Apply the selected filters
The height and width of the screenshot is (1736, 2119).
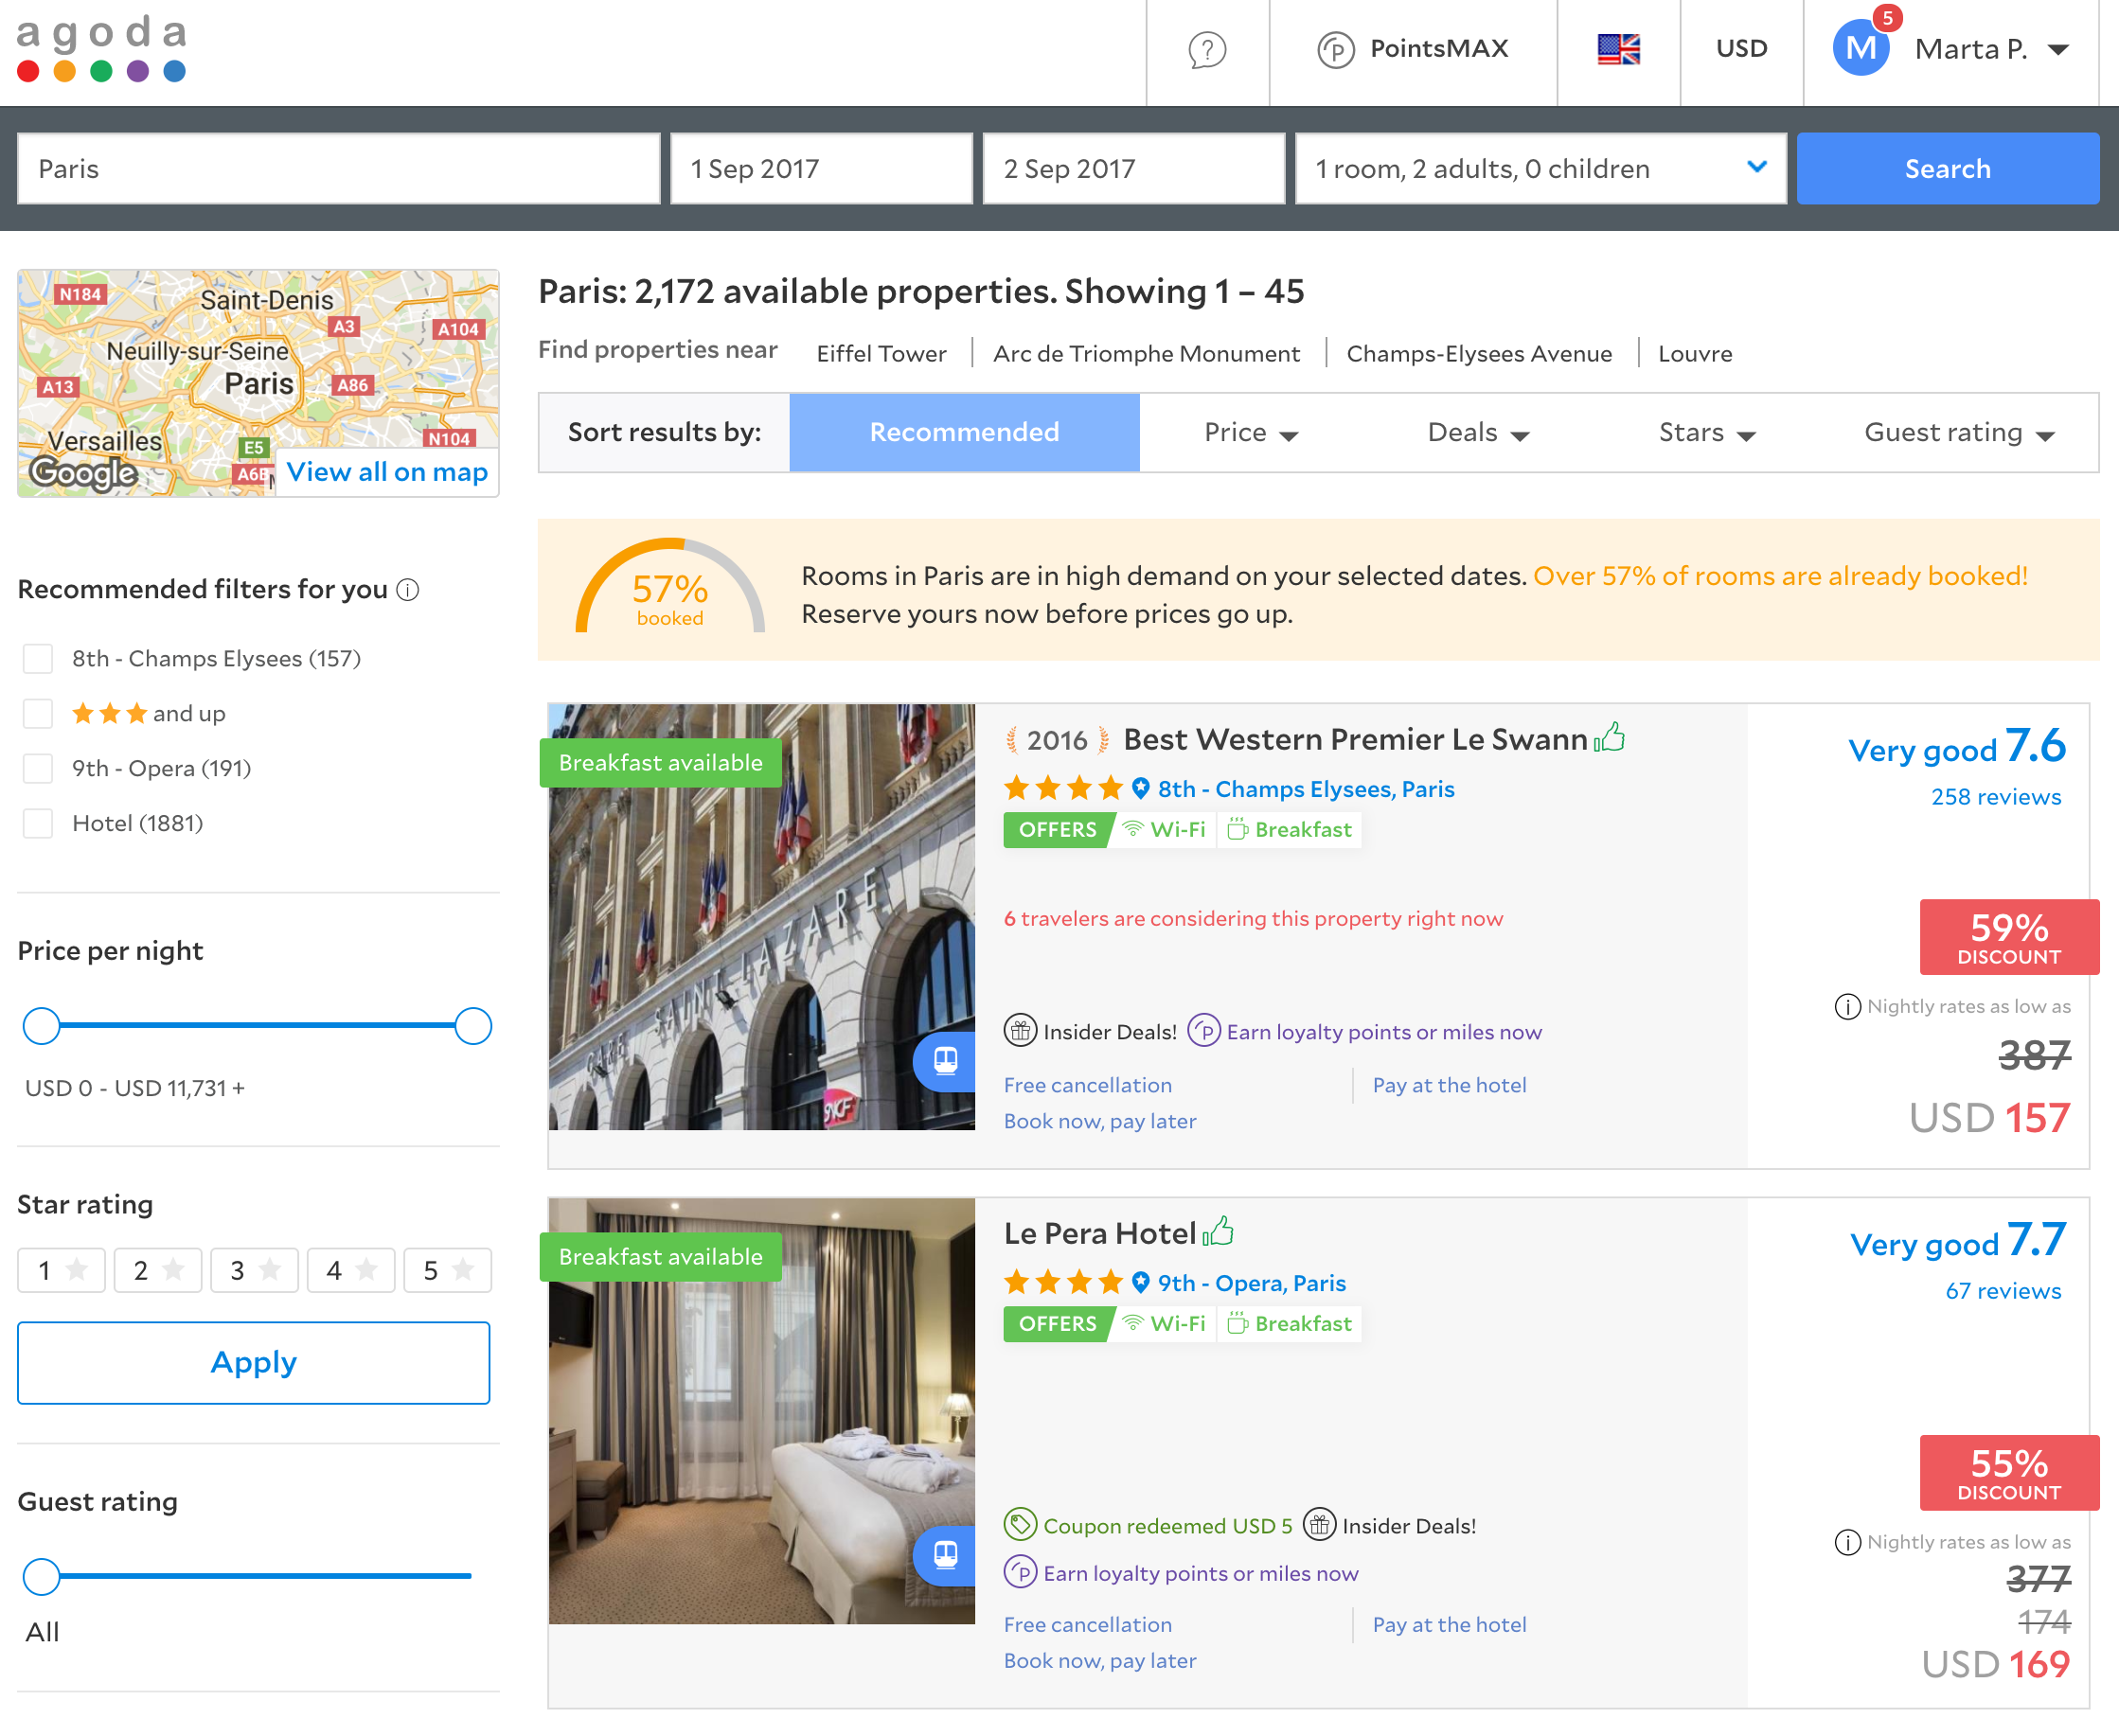coord(254,1362)
